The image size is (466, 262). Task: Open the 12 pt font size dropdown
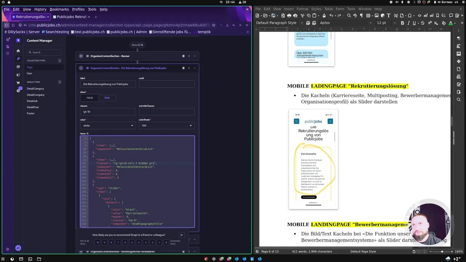395,23
